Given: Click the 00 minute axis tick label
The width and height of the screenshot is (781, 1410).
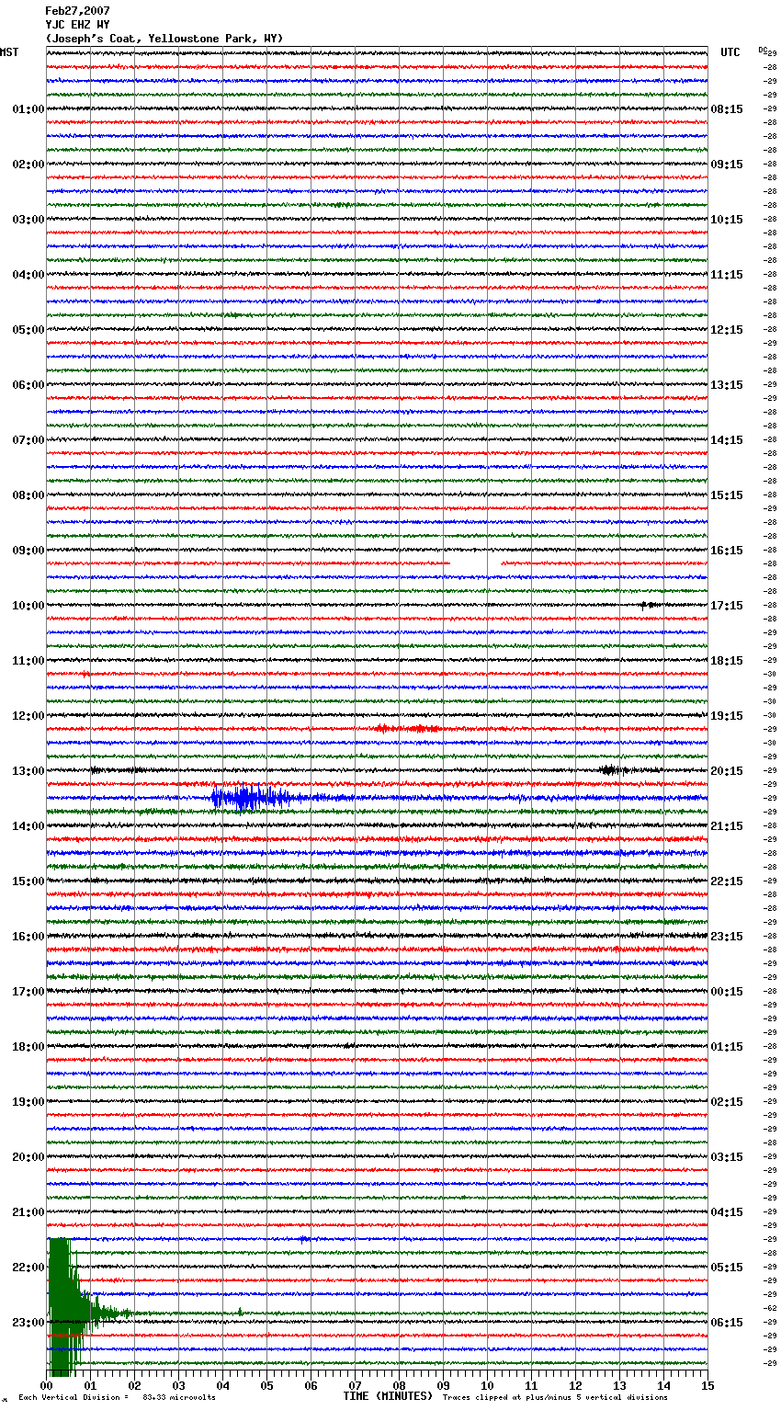Looking at the screenshot, I should 46,1385.
